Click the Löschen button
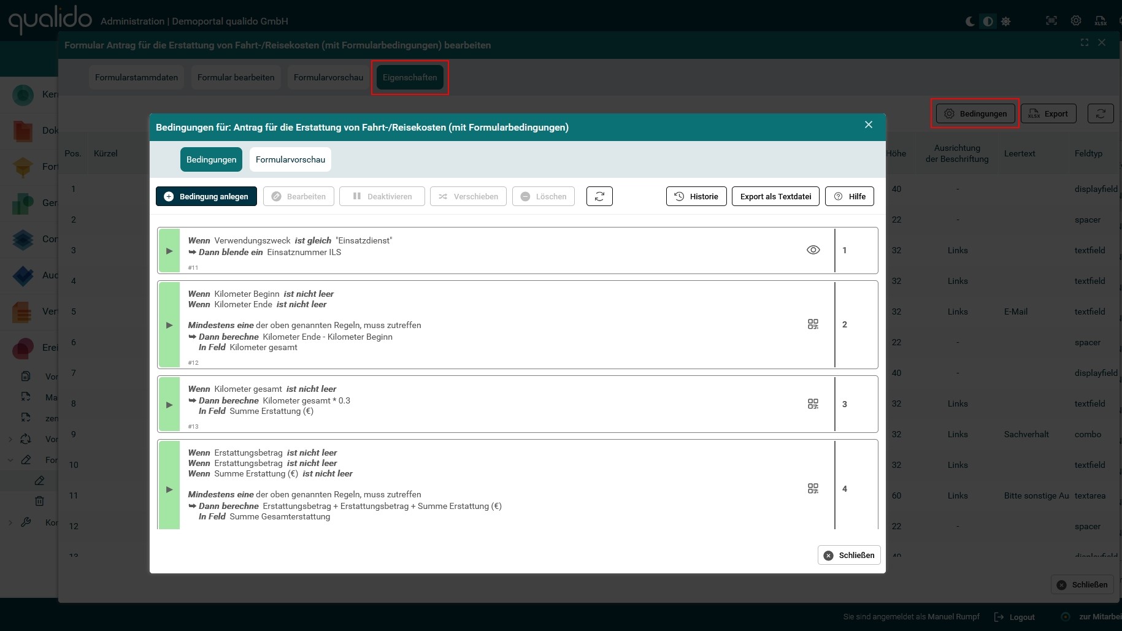This screenshot has height=631, width=1122. pos(544,196)
